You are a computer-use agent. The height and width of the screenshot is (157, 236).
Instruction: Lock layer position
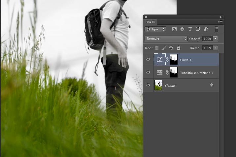171,48
